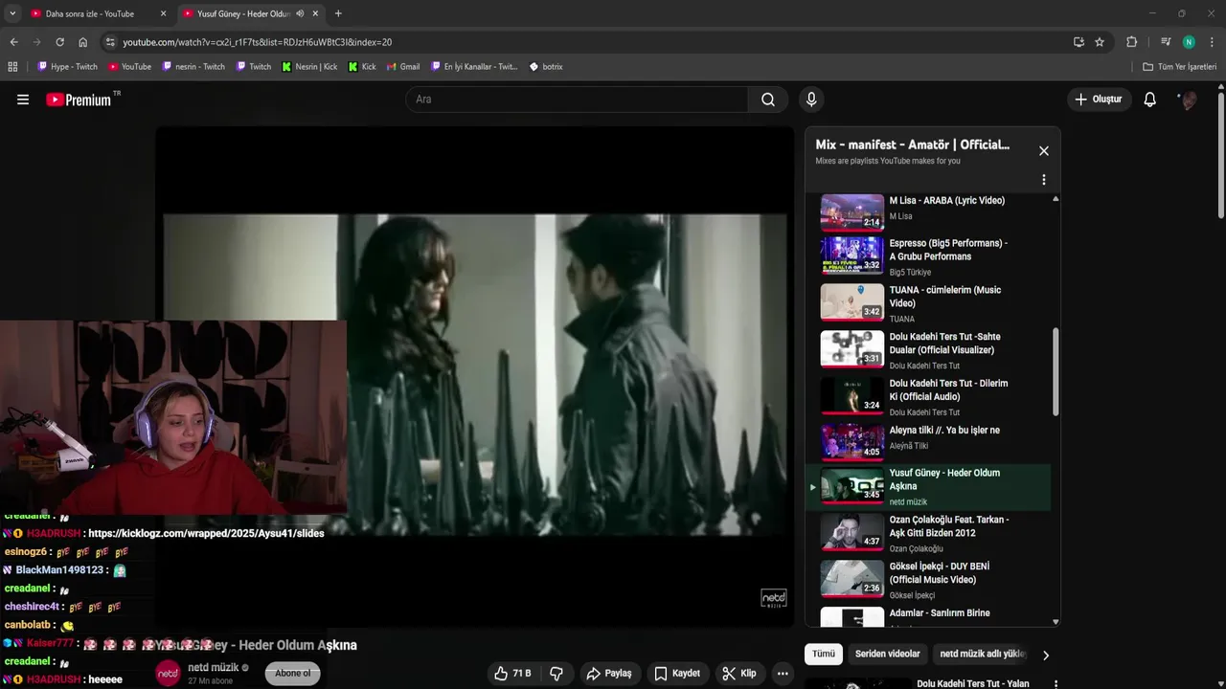Open Hype - Twitch bookmark
This screenshot has width=1226, height=689.
(67, 67)
